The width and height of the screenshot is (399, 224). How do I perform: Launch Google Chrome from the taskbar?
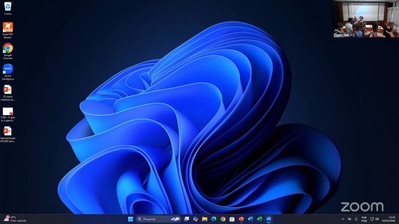[x=223, y=219]
